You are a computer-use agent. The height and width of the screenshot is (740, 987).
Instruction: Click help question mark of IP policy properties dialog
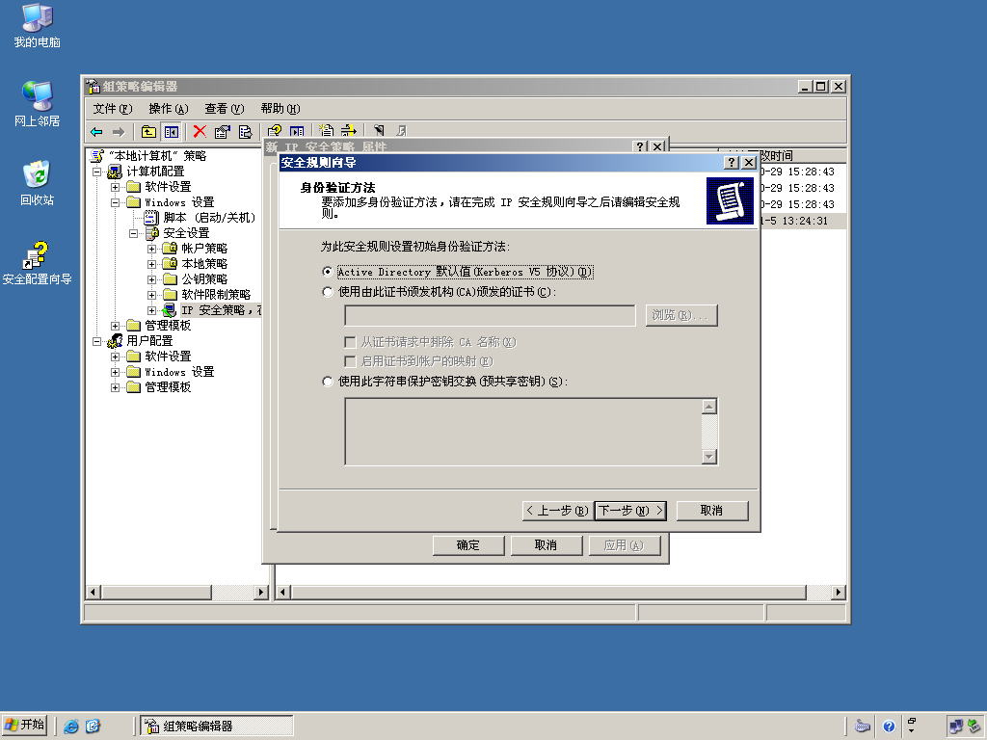tap(640, 146)
